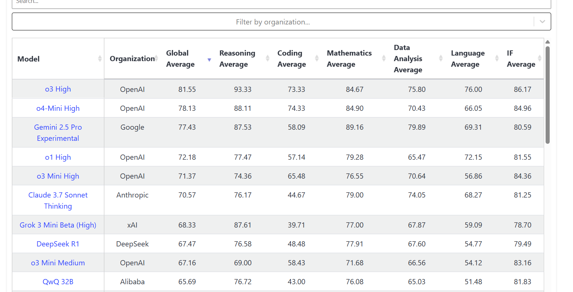Open Grok 3 Mini Beta (High) link
This screenshot has height=292, width=573.
tap(58, 225)
